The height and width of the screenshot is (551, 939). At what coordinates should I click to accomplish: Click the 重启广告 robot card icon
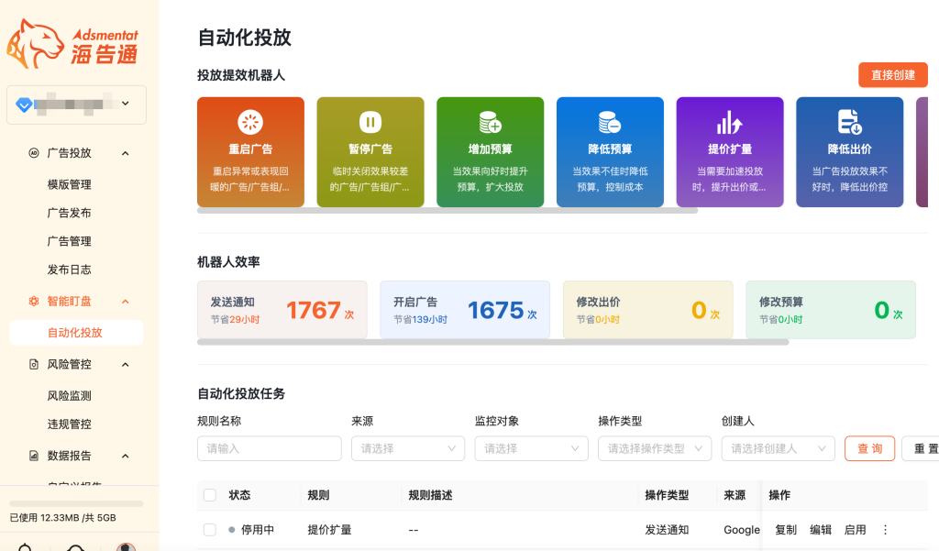(x=250, y=122)
